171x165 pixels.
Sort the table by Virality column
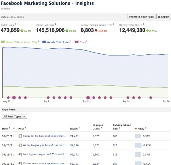point(140,129)
